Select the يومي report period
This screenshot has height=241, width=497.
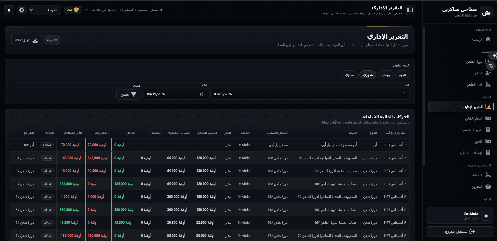(x=386, y=75)
